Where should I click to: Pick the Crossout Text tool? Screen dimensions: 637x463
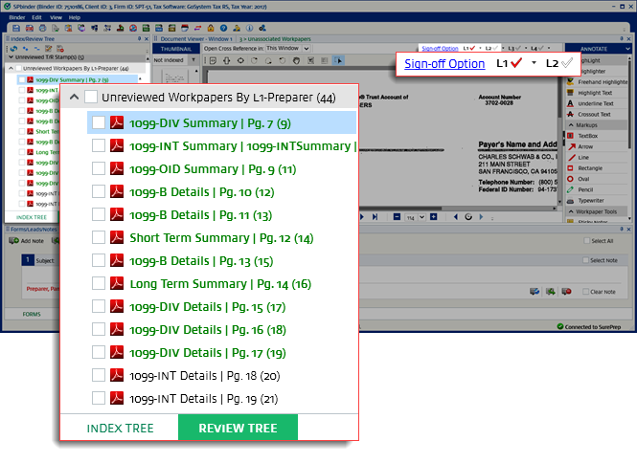600,114
